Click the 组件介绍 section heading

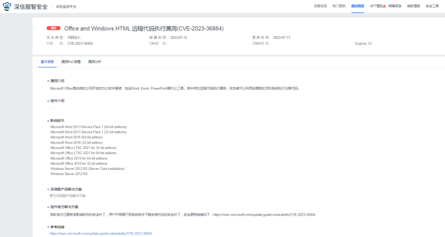pyautogui.click(x=57, y=101)
